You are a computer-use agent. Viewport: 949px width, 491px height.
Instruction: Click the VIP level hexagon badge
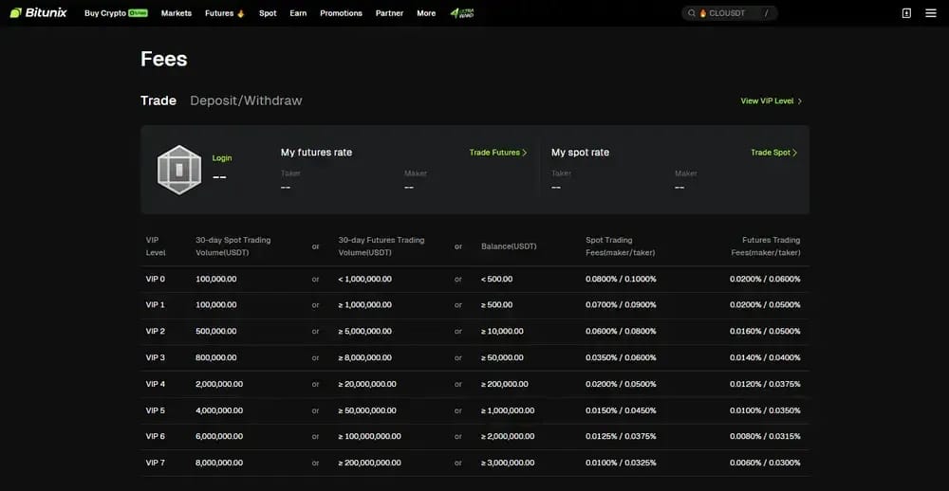tap(179, 170)
